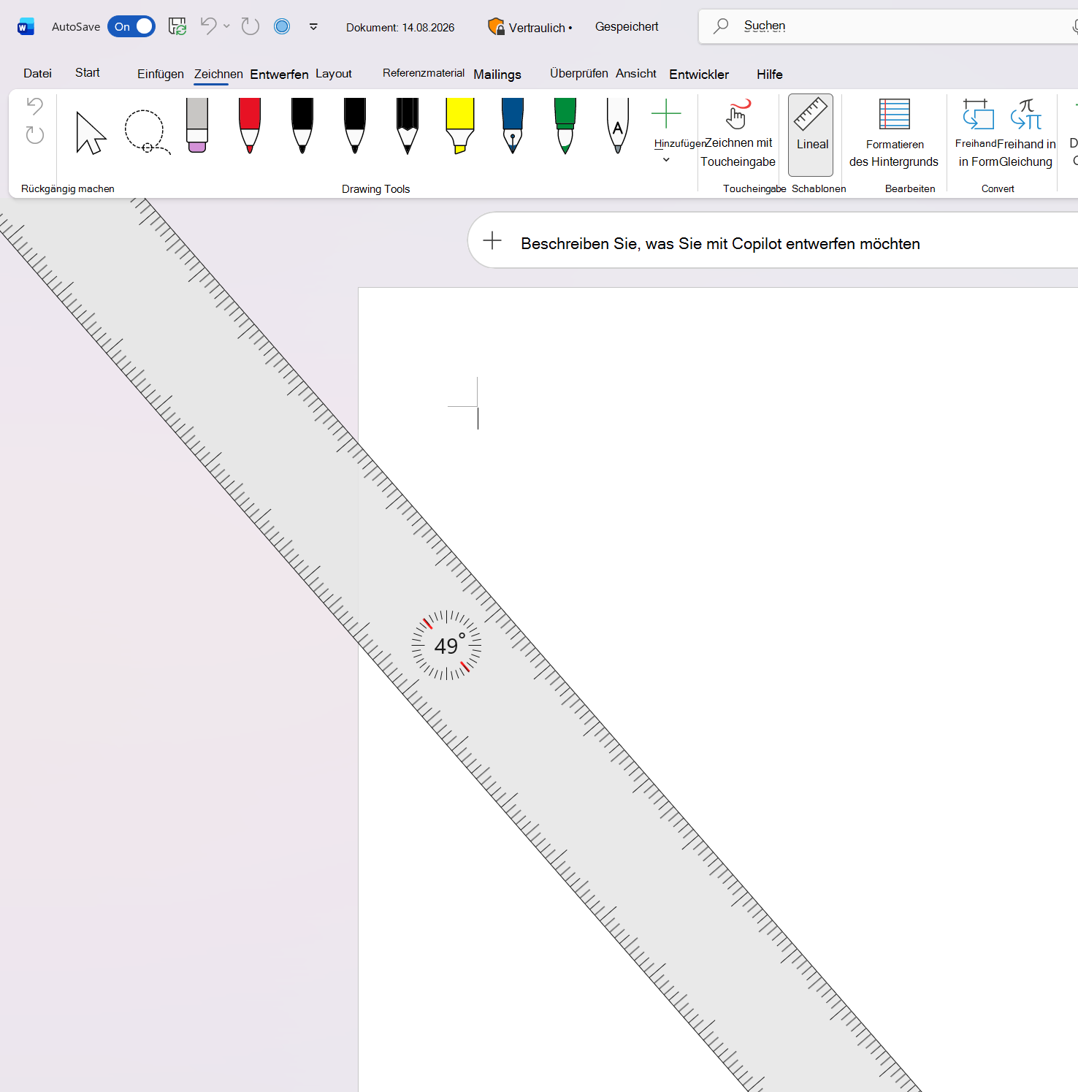1078x1092 pixels.
Task: Switch AutoSave toggle off
Action: click(x=131, y=27)
